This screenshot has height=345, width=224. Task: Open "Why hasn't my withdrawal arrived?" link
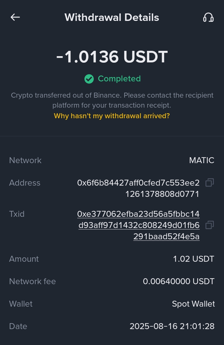tap(112, 116)
